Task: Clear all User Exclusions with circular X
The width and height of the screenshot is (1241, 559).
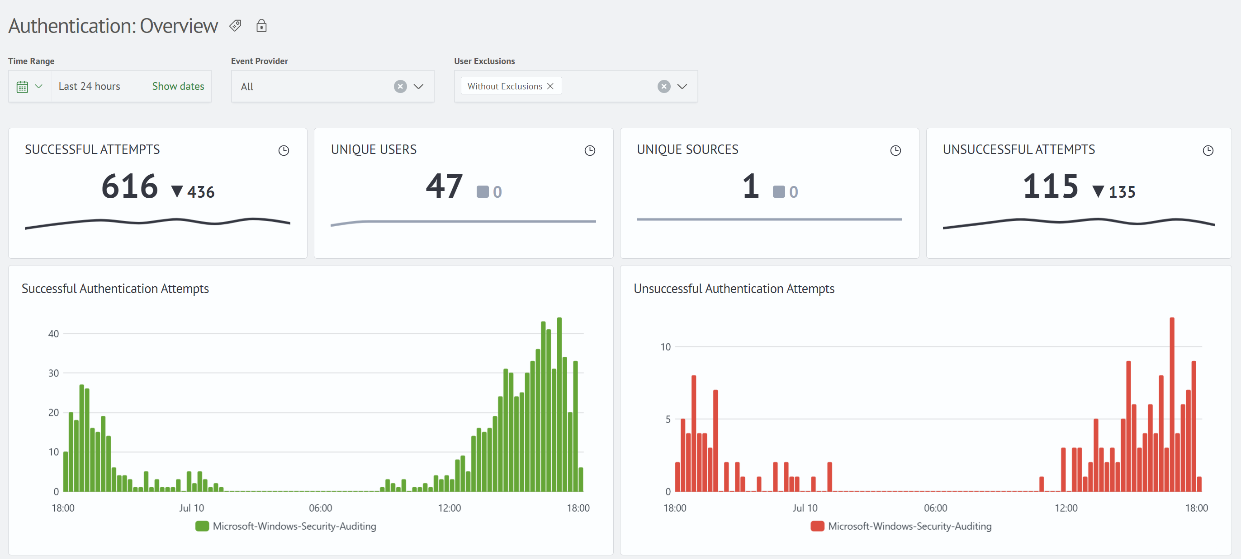Action: point(664,87)
